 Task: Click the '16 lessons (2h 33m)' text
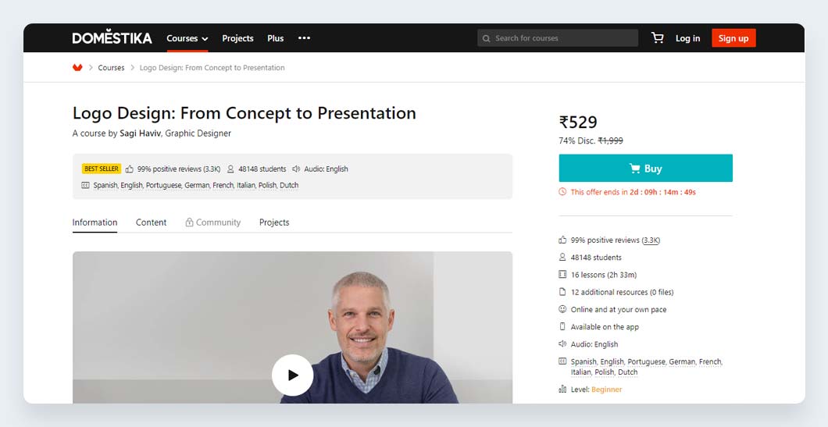coord(604,275)
